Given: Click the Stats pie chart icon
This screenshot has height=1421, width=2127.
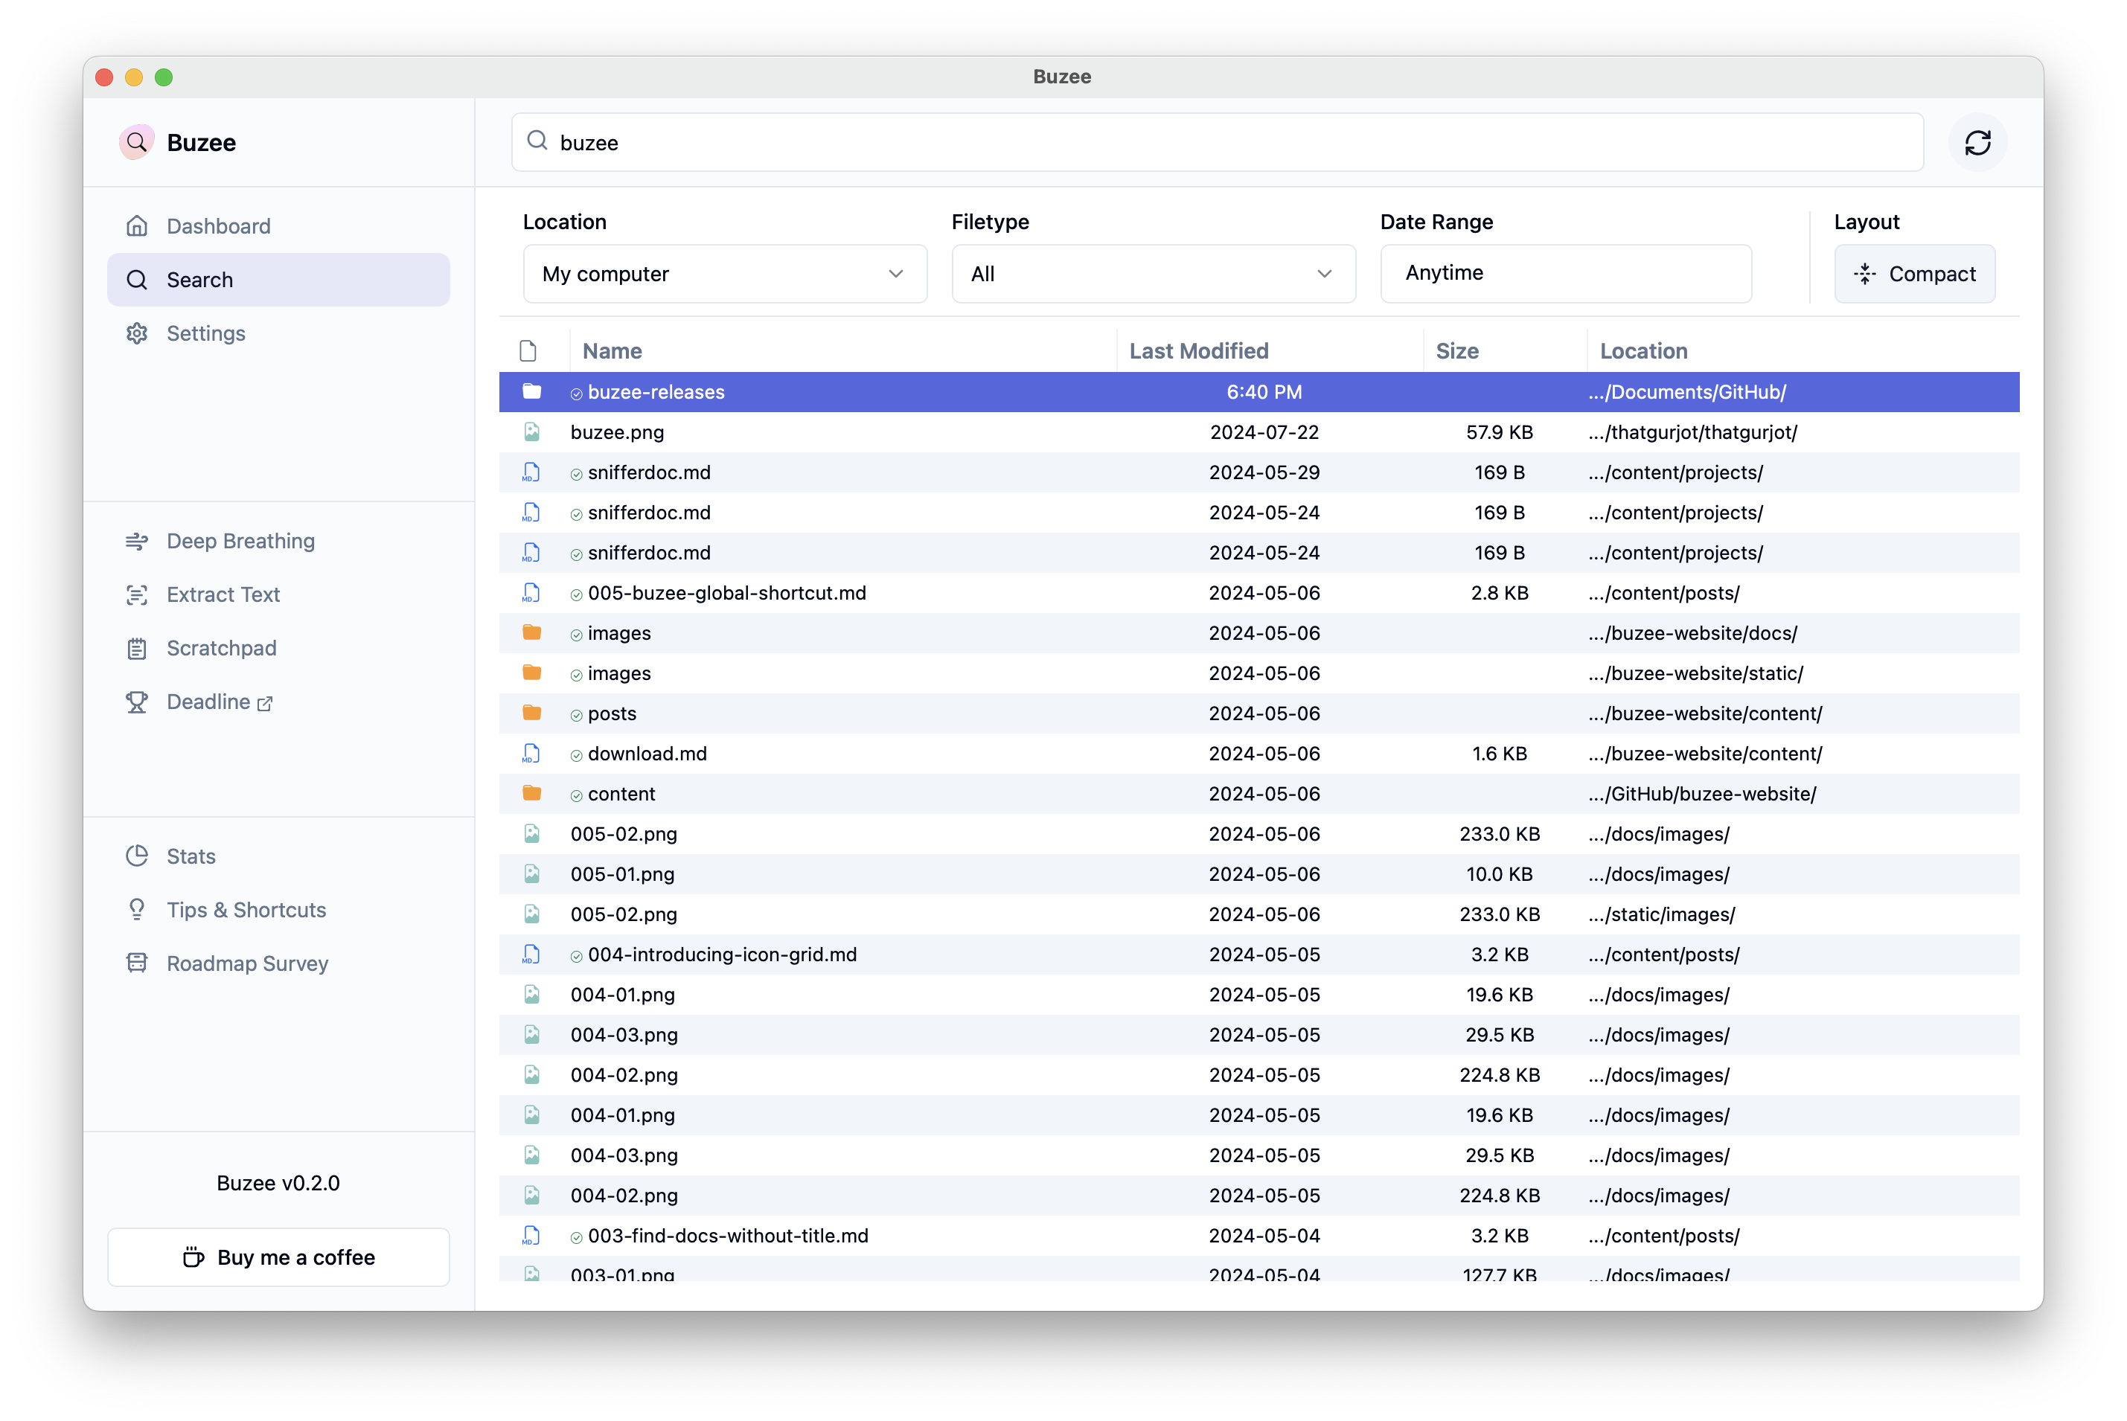Looking at the screenshot, I should coord(137,856).
